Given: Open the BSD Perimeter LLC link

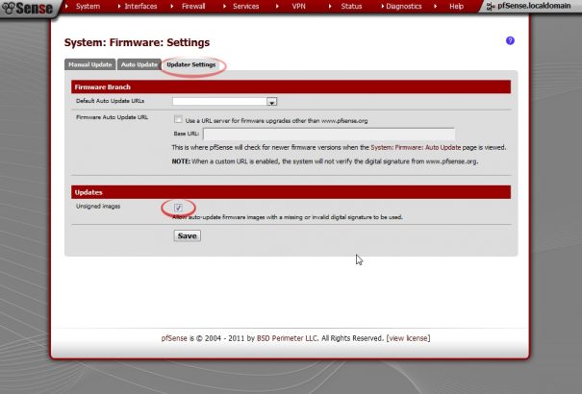Looking at the screenshot, I should click(x=288, y=338).
